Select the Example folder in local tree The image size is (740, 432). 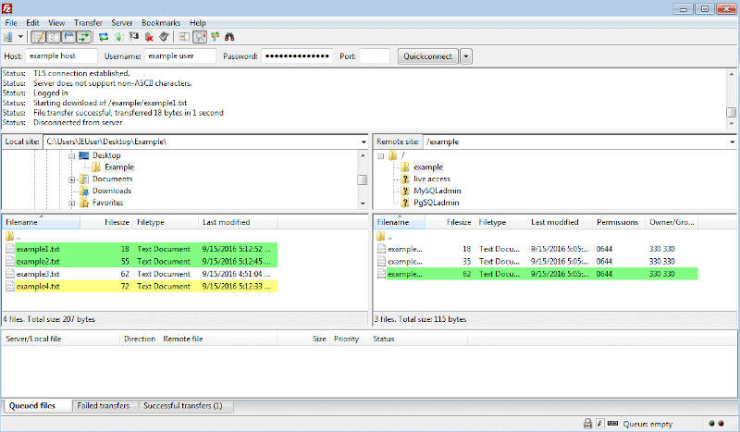tap(119, 167)
